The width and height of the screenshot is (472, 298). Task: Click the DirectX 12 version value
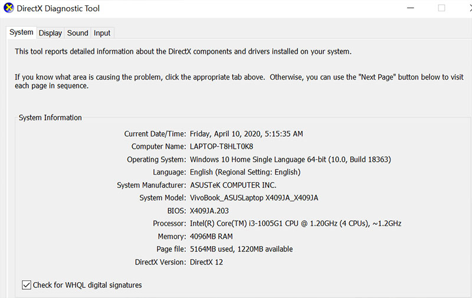point(206,262)
